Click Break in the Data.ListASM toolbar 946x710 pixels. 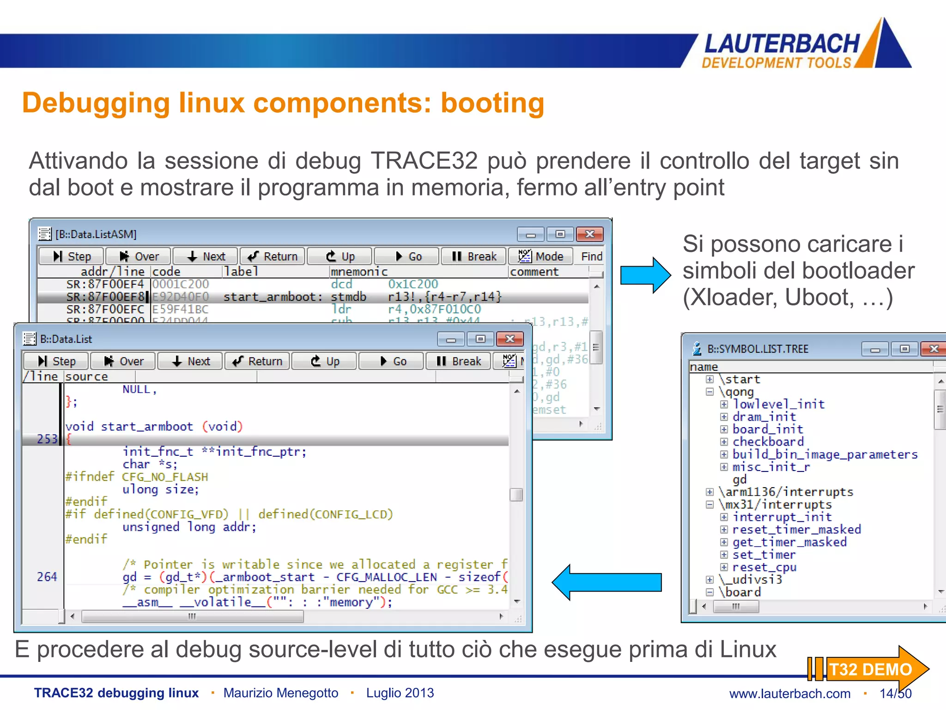point(473,256)
